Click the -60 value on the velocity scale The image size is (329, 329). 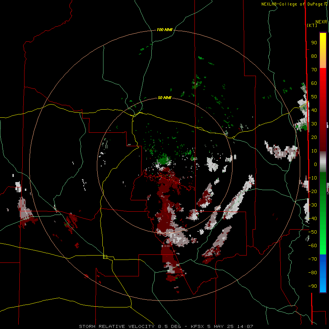point(313,246)
